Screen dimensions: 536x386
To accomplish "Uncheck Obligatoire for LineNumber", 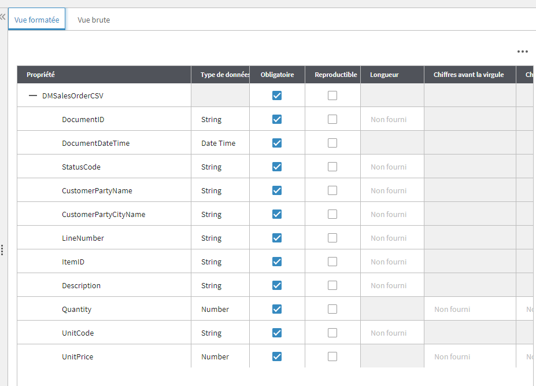I will (277, 238).
